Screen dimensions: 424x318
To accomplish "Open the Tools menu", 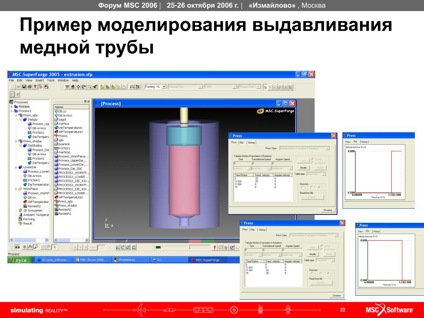I will [x=51, y=80].
